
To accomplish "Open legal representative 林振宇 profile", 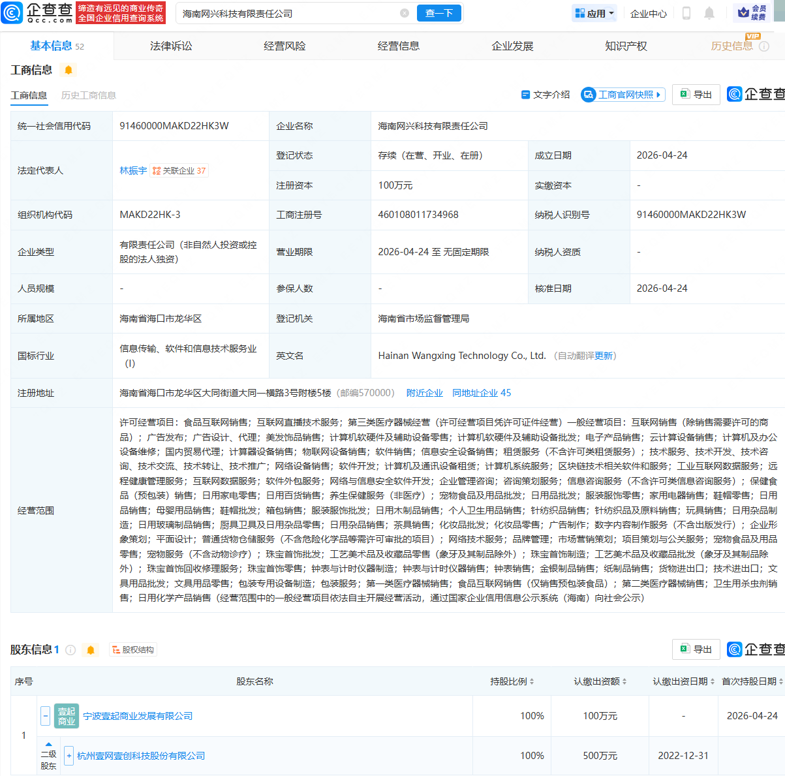I will click(x=133, y=170).
